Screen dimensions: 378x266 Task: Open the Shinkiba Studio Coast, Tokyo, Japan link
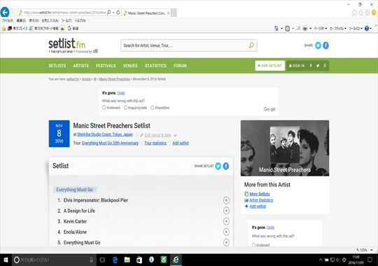[x=105, y=134]
